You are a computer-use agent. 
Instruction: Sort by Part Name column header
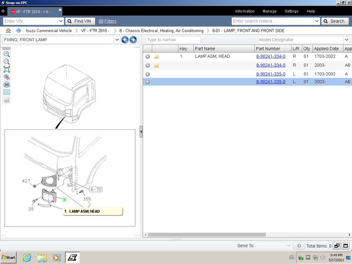tap(224, 48)
